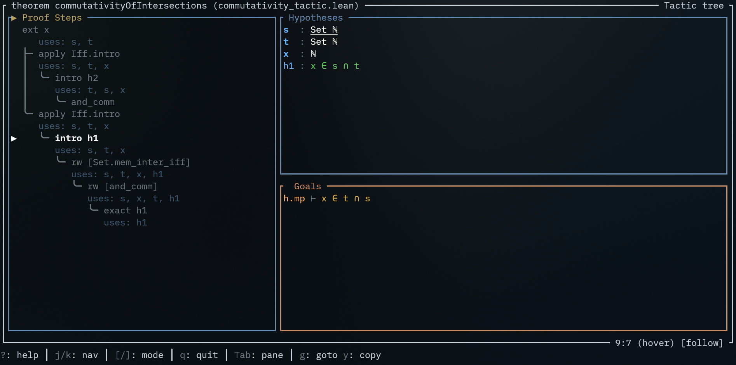Select the 'and_comm' tree step
This screenshot has height=365, width=736.
point(92,102)
